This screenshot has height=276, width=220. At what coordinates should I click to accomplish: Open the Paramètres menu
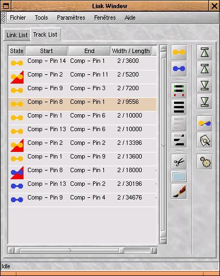point(71,17)
